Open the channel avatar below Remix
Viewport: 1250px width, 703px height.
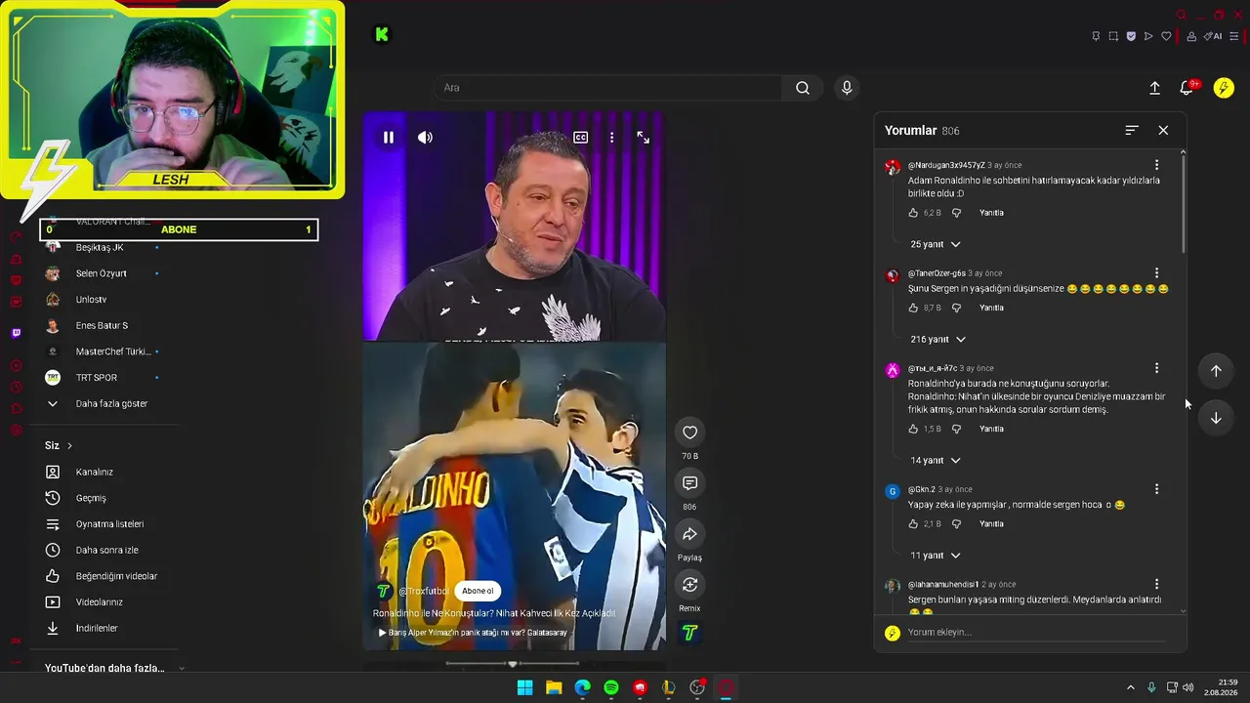tap(689, 633)
